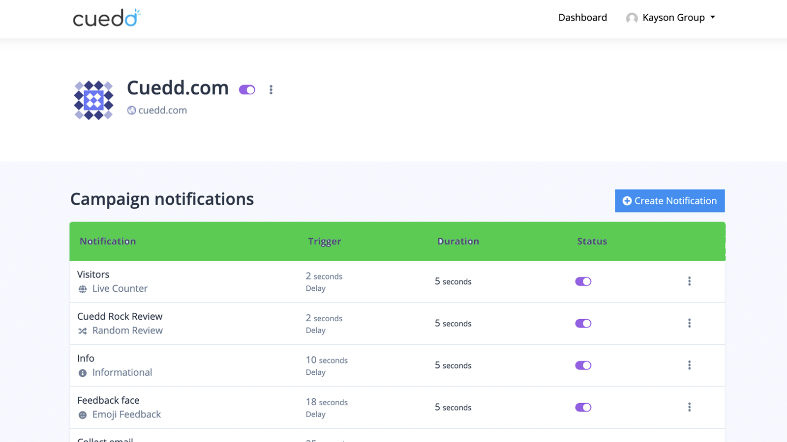Image resolution: width=787 pixels, height=442 pixels.
Task: Select Feedback face 18 seconds delay text
Action: [327, 408]
